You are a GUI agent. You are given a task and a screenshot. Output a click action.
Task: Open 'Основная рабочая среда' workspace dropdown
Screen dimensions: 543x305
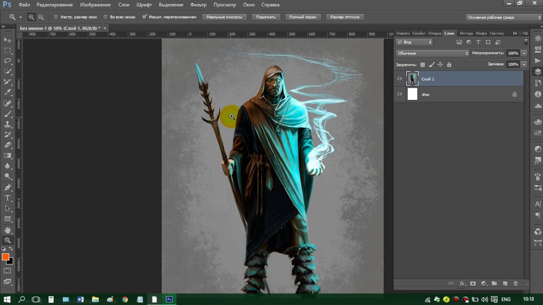coord(504,17)
